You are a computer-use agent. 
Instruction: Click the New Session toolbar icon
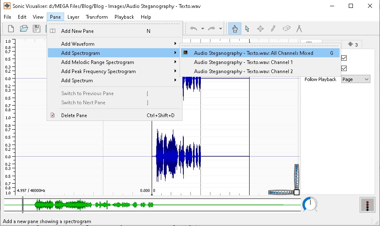pyautogui.click(x=11, y=29)
